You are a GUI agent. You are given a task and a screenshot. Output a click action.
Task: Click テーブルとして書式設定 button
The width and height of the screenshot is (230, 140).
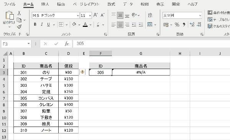pos(219,20)
